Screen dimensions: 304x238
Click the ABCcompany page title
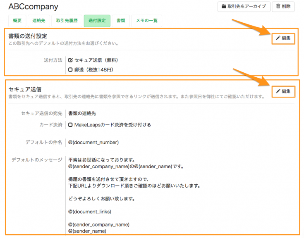(33, 7)
